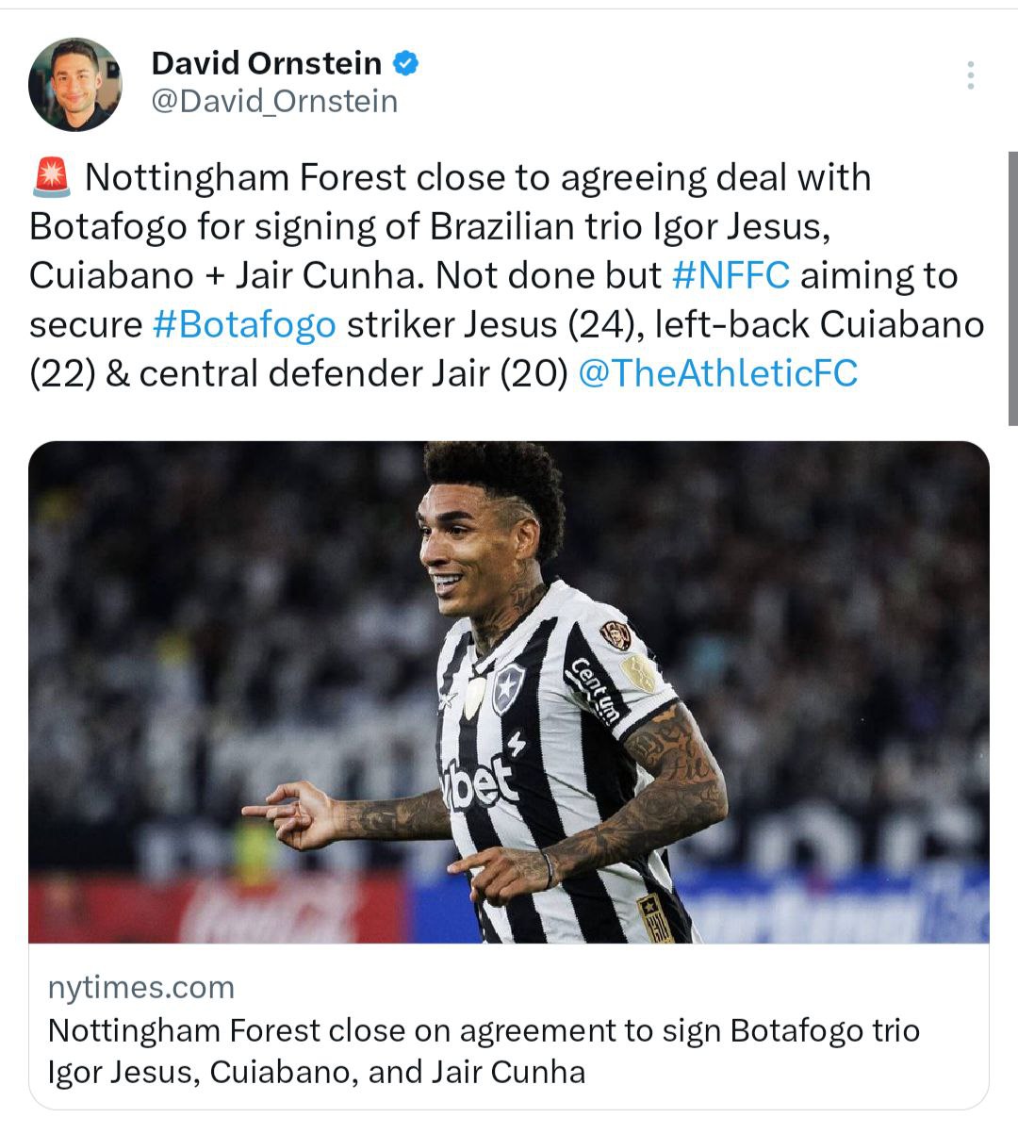Image resolution: width=1018 pixels, height=1134 pixels.
Task: Click the David Ornstein display name
Action: 267,63
